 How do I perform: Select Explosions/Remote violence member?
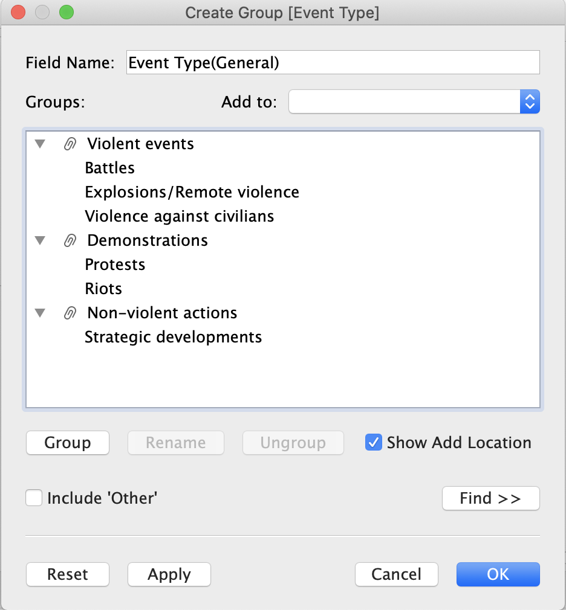click(x=192, y=192)
